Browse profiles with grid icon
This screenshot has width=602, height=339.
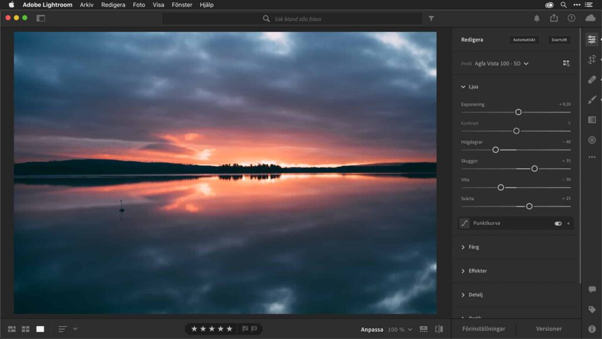tap(566, 64)
